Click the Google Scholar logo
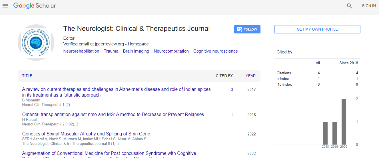The height and width of the screenshot is (158, 379). tap(35, 6)
